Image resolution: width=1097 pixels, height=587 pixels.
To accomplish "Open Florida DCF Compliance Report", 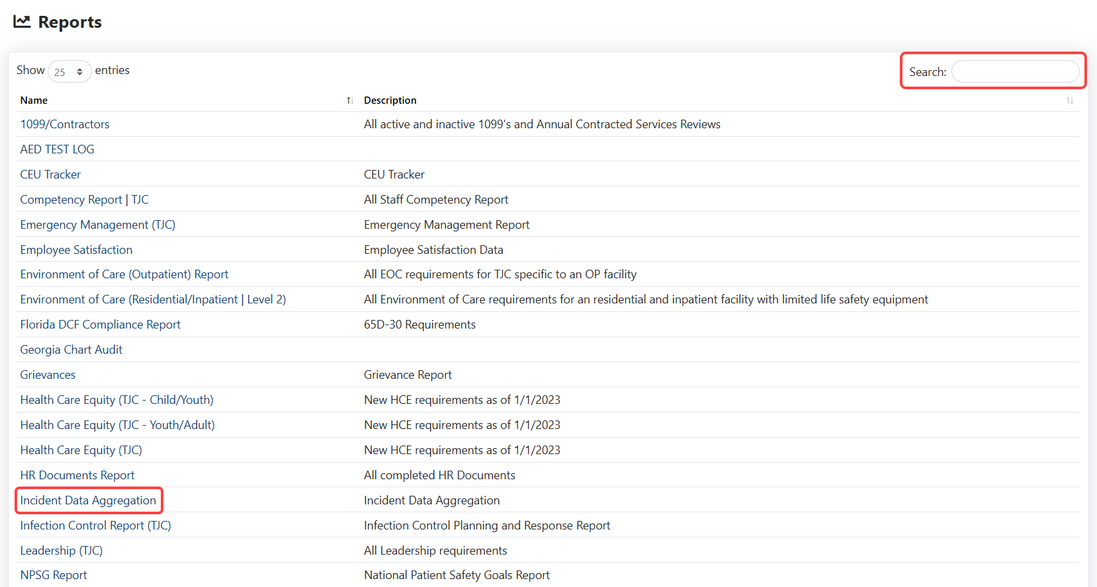I will coord(100,325).
